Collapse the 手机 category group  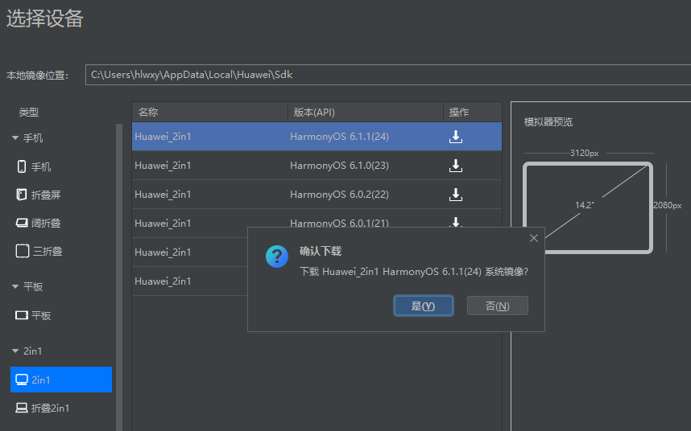(15, 138)
